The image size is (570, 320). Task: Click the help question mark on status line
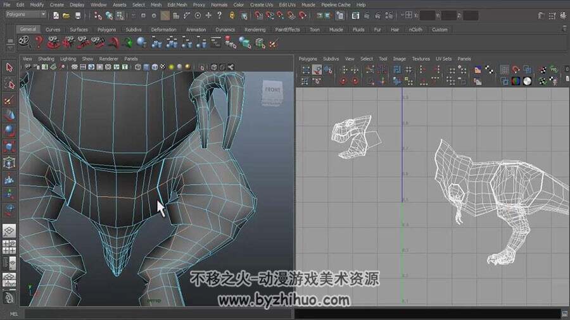click(x=219, y=15)
